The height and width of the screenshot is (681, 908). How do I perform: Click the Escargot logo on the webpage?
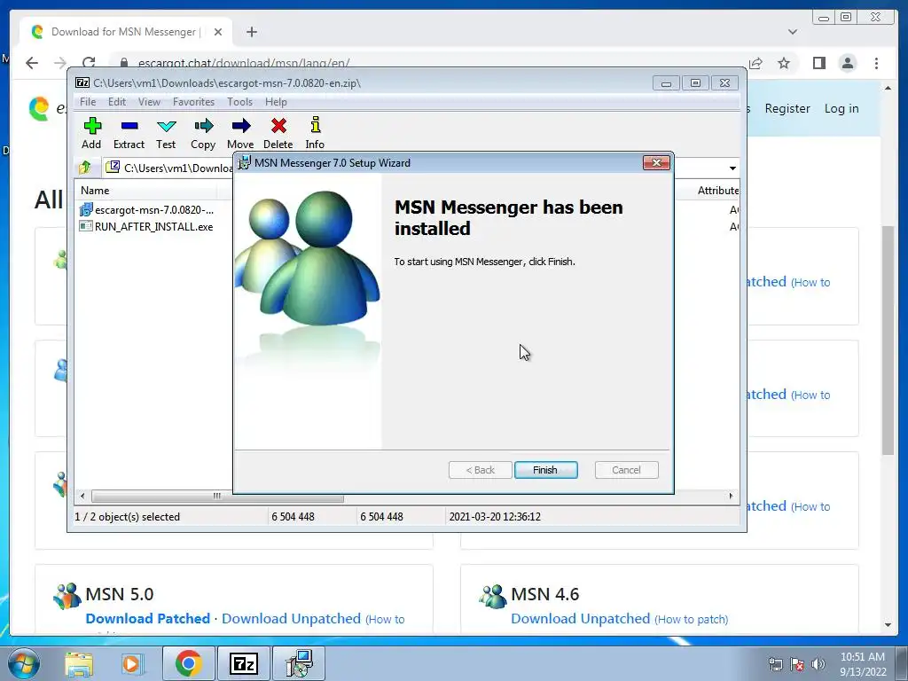39,108
